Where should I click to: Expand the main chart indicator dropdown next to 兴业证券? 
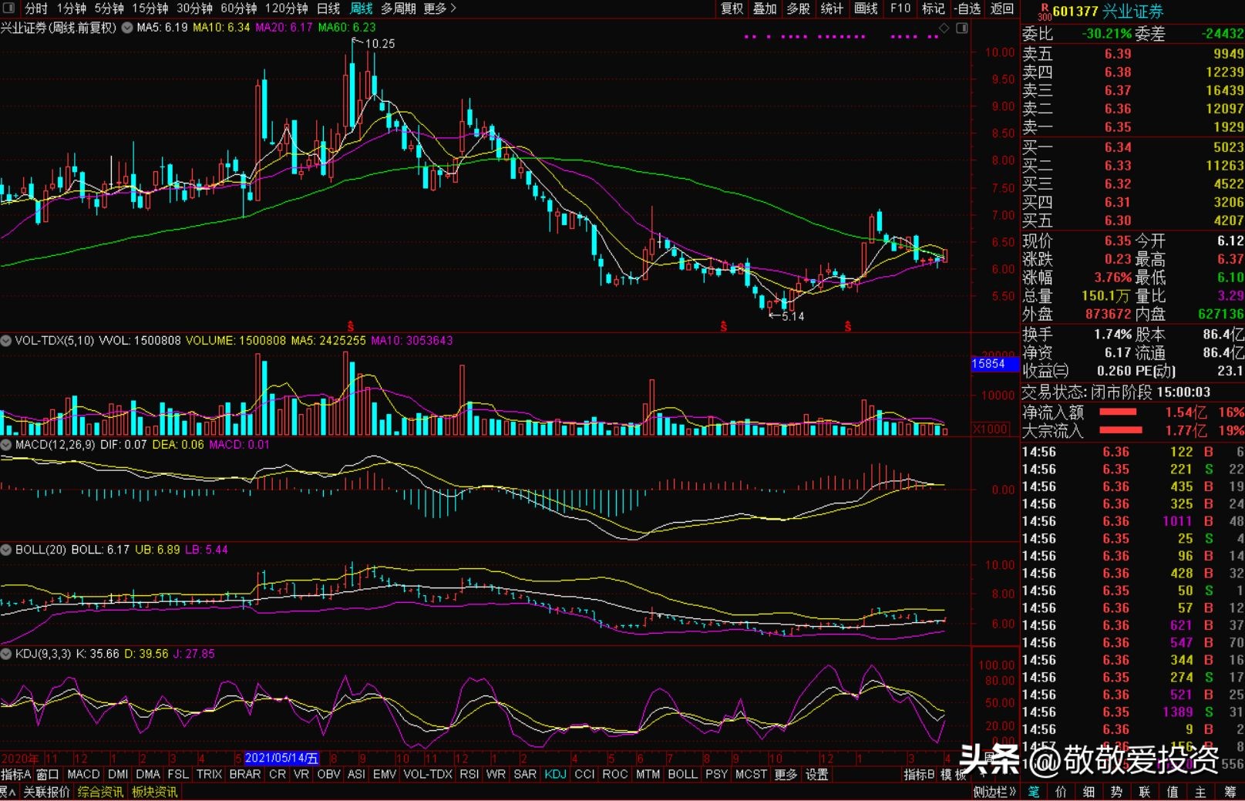pyautogui.click(x=127, y=28)
